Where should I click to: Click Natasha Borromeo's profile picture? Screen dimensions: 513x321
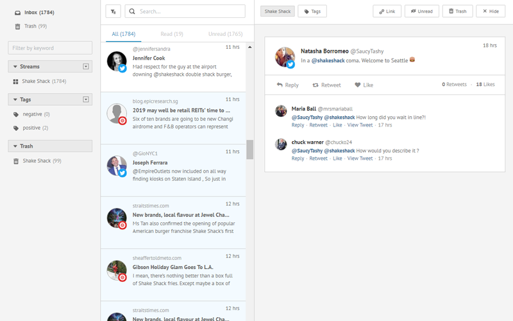[285, 57]
